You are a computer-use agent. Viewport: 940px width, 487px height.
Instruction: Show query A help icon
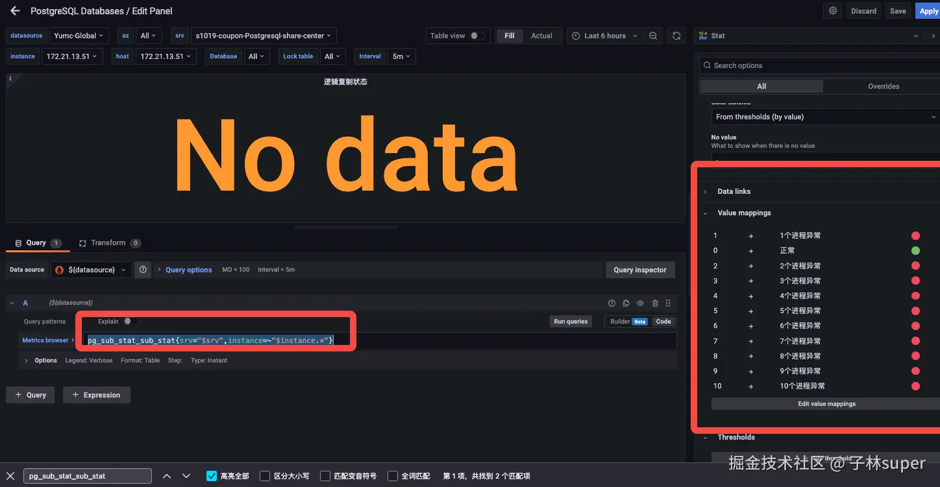[612, 303]
